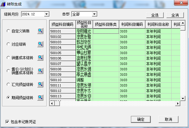Screen dimensions: 189x128
Task: Select the cell with code 500101
Action: pos(63,31)
